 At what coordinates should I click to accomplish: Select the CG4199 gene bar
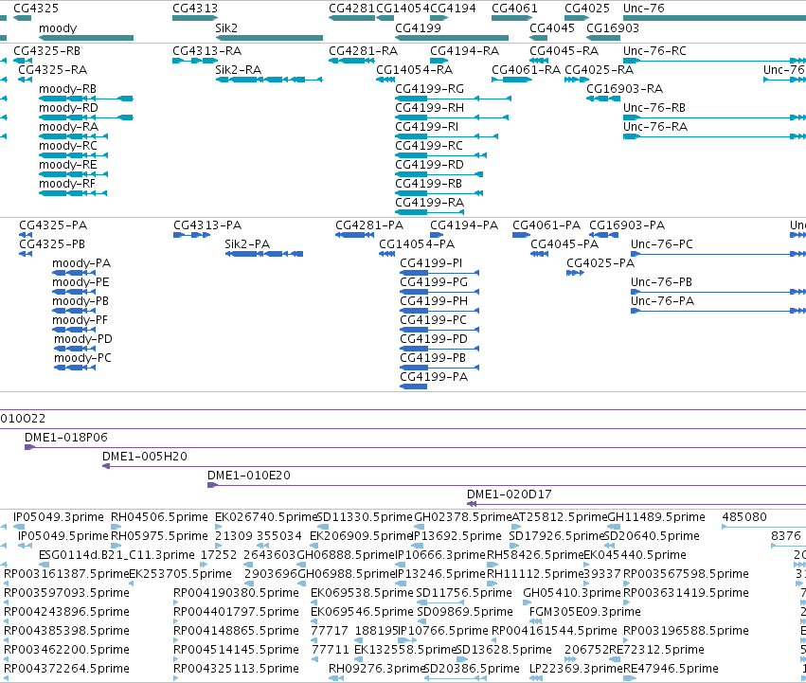point(452,38)
